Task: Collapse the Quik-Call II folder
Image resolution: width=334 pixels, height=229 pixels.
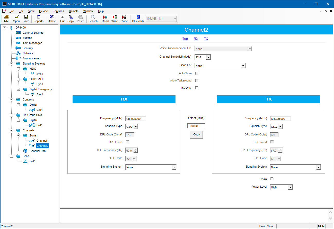Action: pos(18,79)
